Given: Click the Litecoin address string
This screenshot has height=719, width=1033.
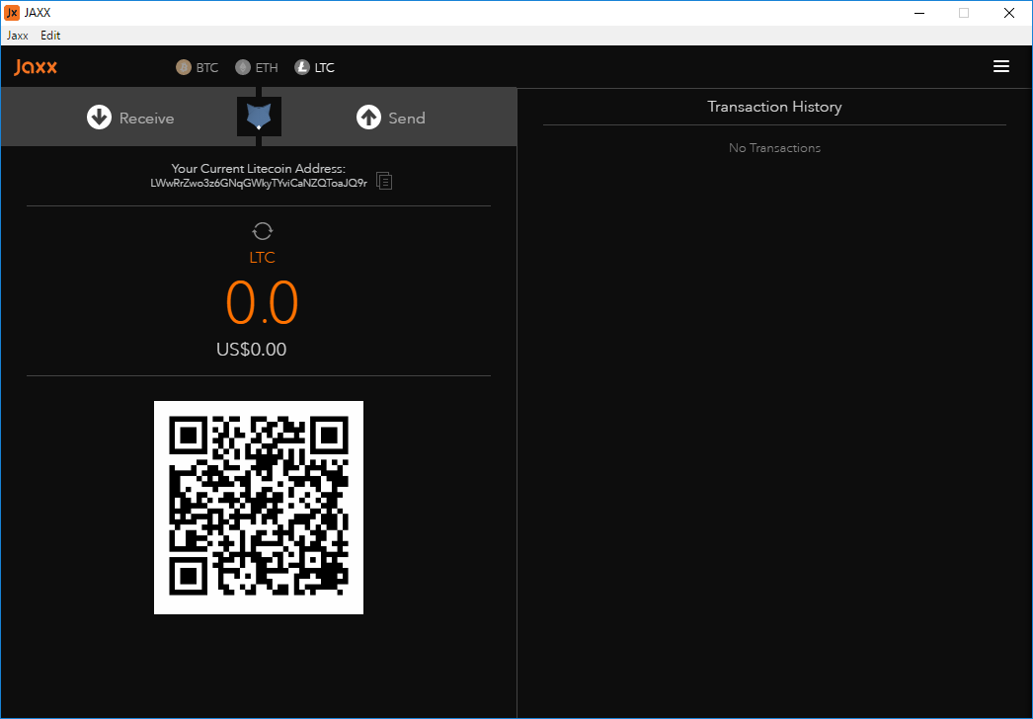Looking at the screenshot, I should (259, 184).
